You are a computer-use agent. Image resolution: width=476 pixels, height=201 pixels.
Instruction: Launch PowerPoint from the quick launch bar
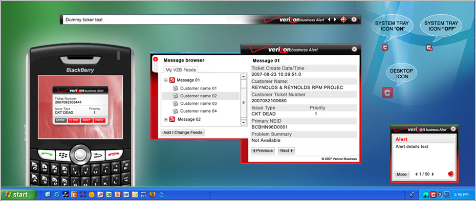[x=118, y=194]
